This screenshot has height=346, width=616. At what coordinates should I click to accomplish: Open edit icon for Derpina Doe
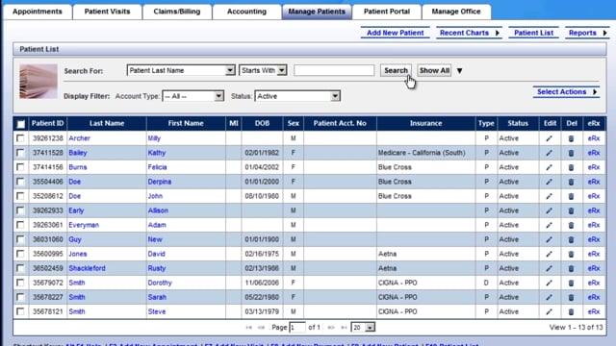coord(550,182)
